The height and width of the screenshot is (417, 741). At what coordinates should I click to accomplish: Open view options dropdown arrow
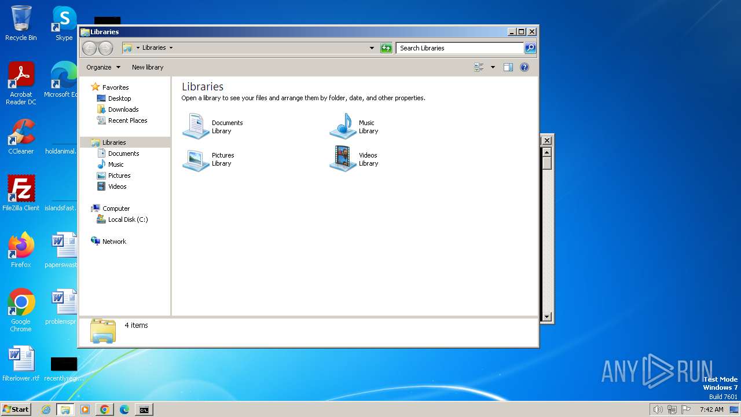(493, 67)
